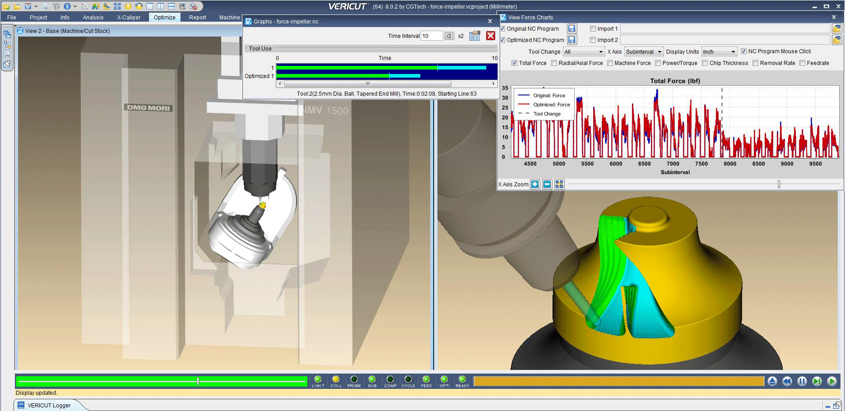Screen dimensions: 845x411
Task: Browse for Import 1 file folder icon
Action: pos(837,28)
